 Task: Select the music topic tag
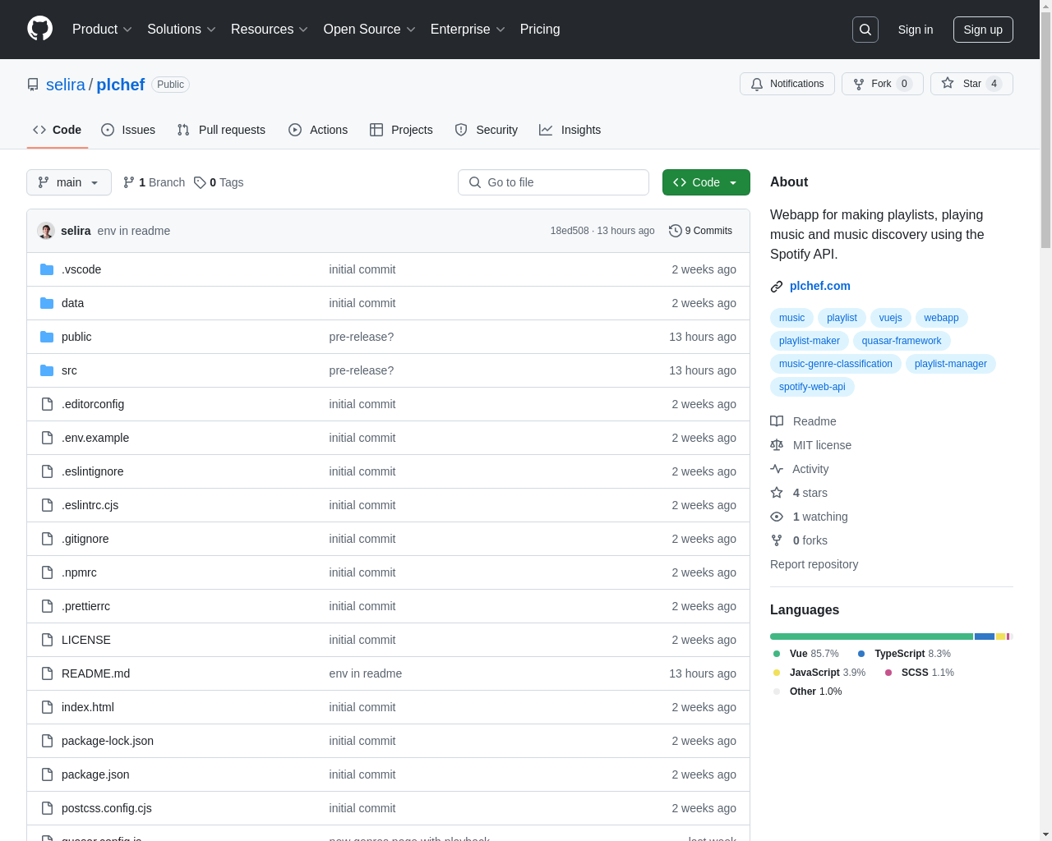coord(792,318)
